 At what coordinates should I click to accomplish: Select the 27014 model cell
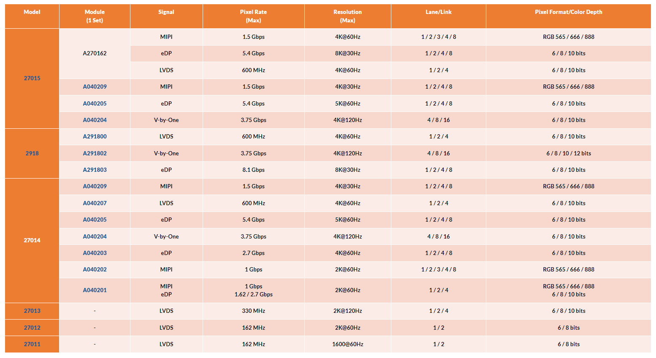[32, 240]
